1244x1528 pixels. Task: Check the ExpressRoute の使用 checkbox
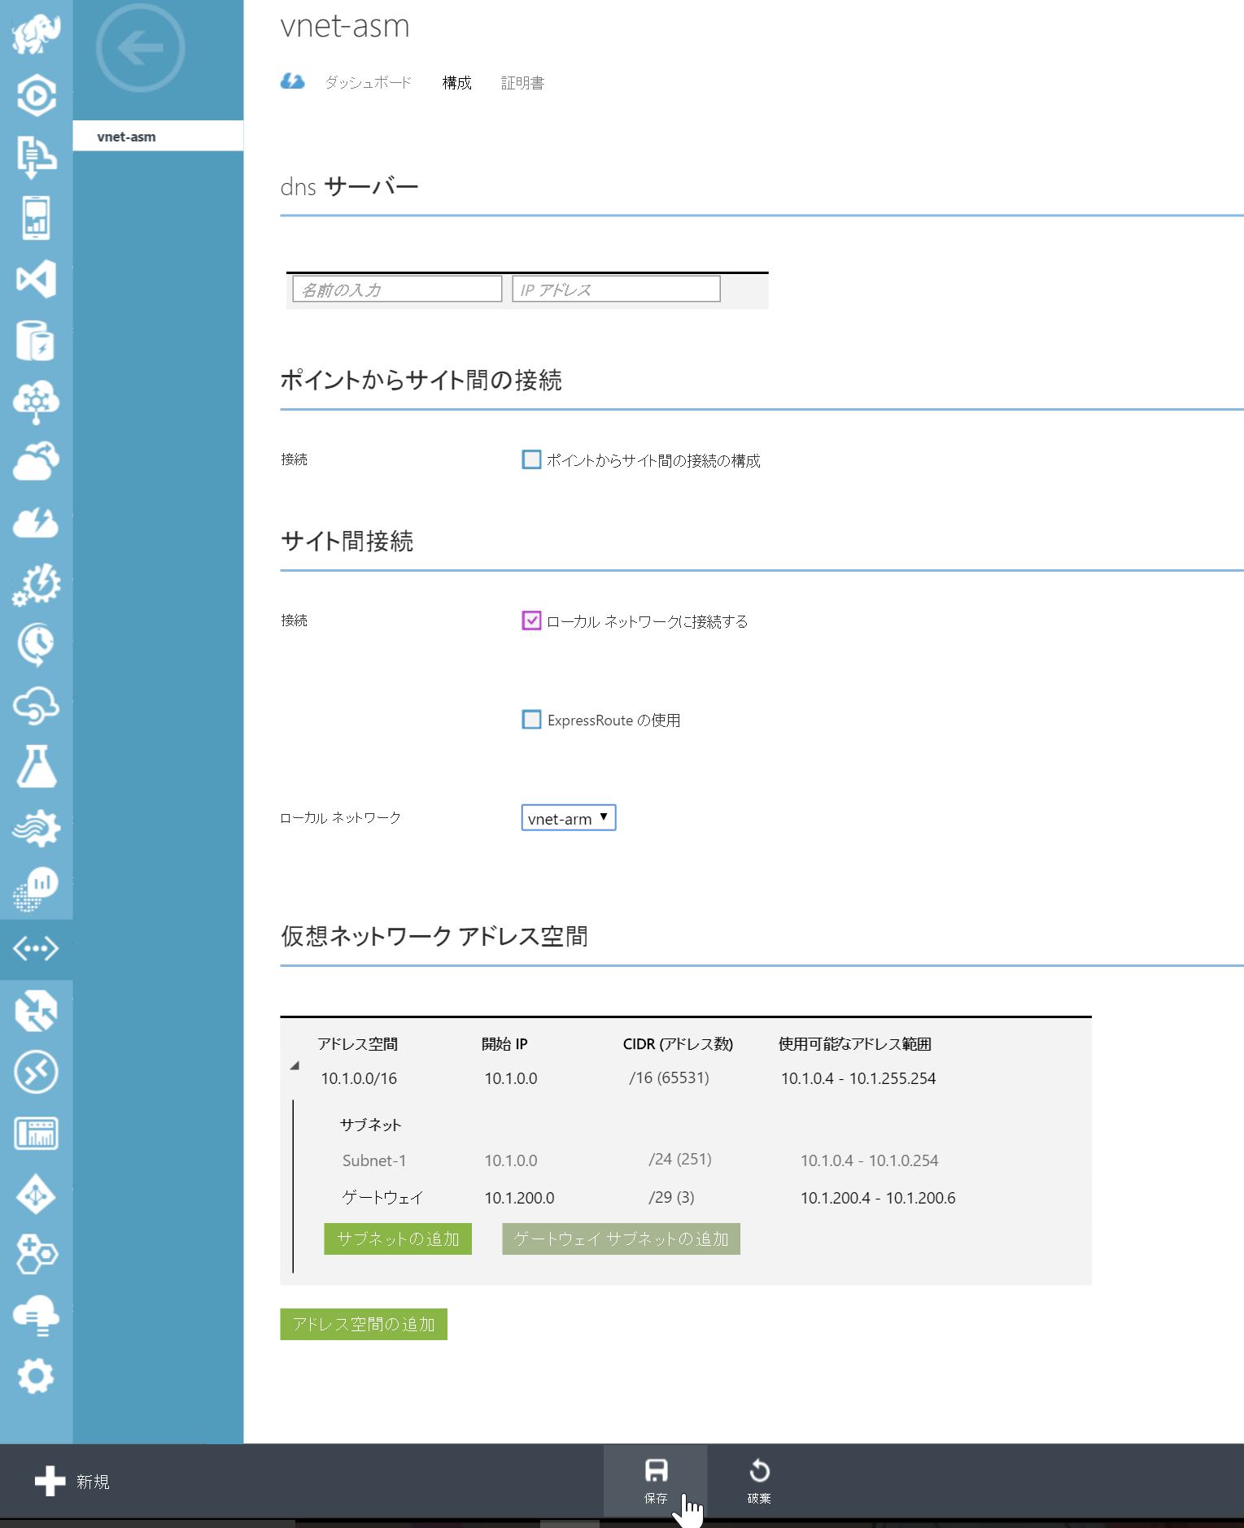531,720
